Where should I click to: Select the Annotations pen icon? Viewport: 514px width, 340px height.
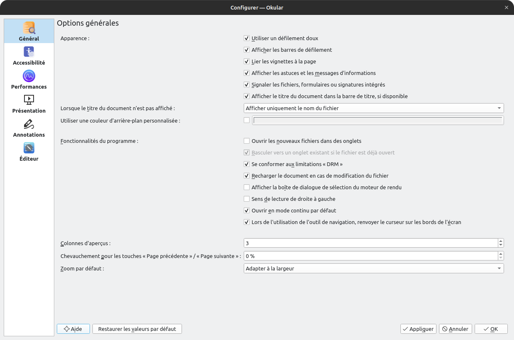(x=29, y=124)
